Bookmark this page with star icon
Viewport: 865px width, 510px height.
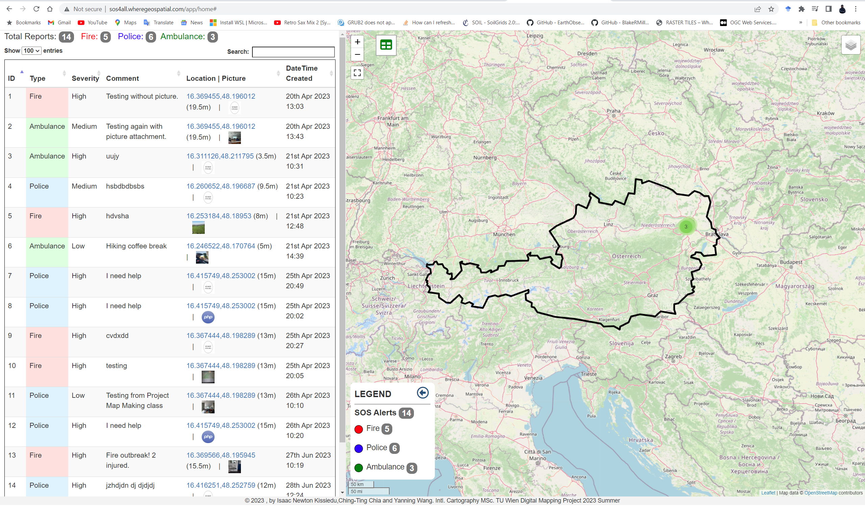tap(771, 9)
